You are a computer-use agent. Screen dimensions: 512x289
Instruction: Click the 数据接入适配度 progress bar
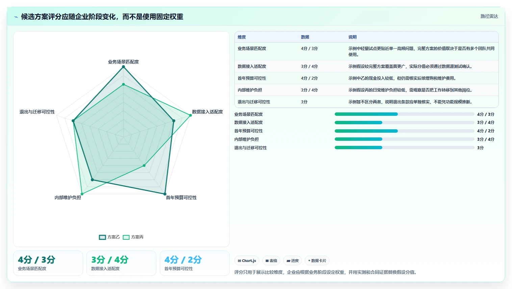(x=404, y=123)
